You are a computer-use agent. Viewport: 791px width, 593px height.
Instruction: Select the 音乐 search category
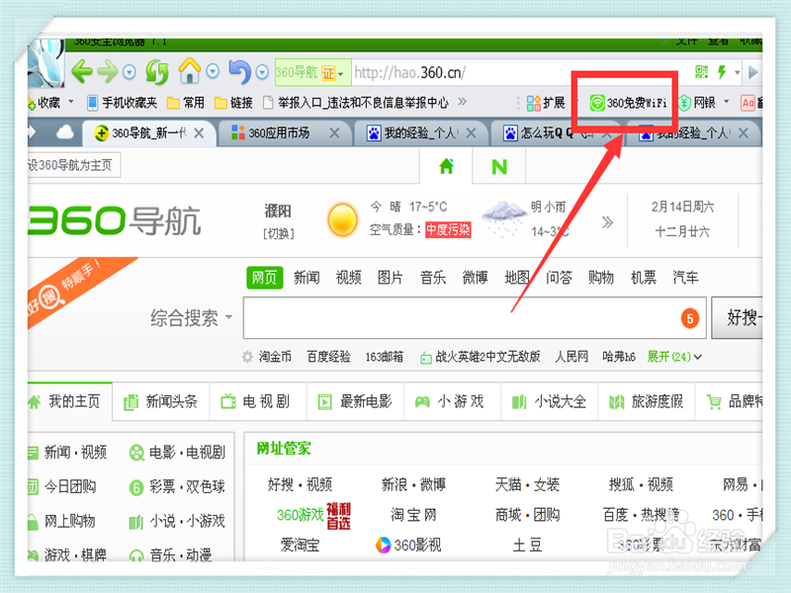click(433, 278)
